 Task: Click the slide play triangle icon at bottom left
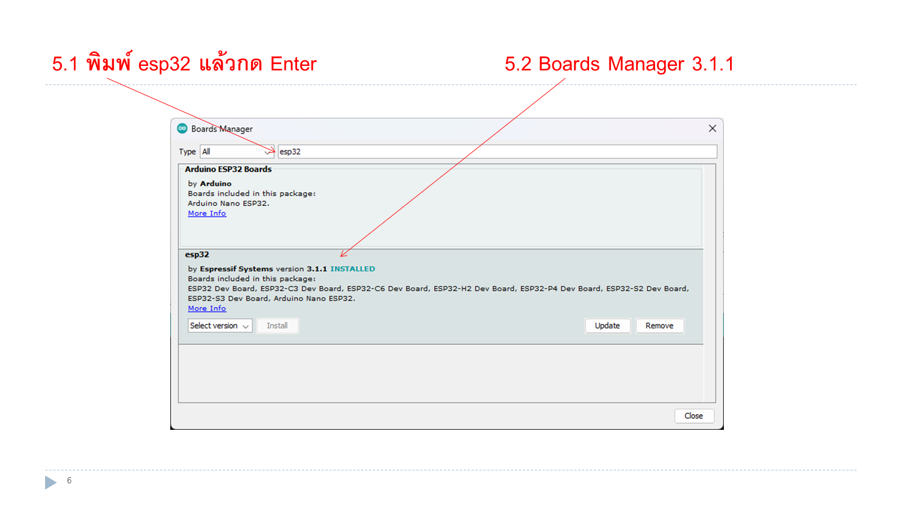(51, 482)
